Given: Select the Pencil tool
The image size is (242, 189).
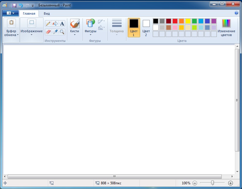Looking at the screenshot, I should click(x=48, y=23).
